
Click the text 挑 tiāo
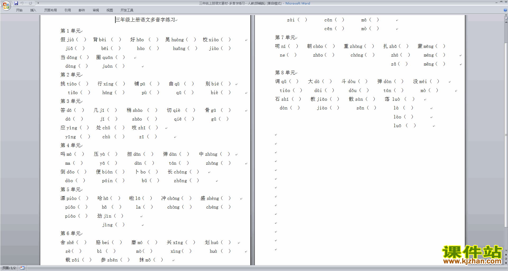[x=69, y=84]
